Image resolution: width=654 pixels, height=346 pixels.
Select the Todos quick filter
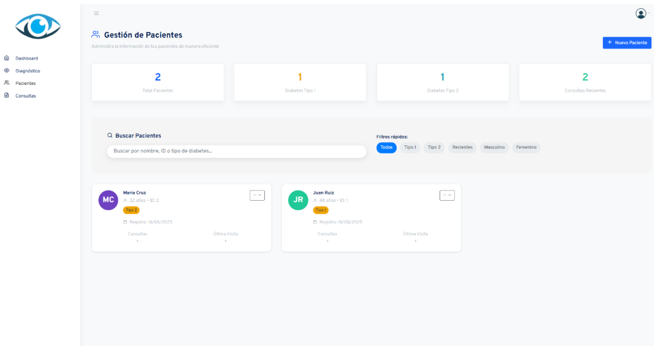click(x=386, y=148)
